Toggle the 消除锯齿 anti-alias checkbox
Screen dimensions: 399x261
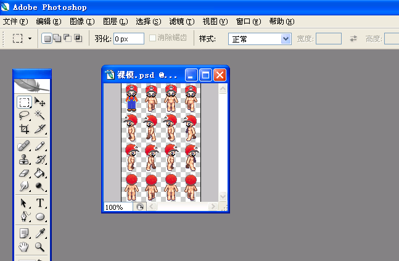(153, 38)
